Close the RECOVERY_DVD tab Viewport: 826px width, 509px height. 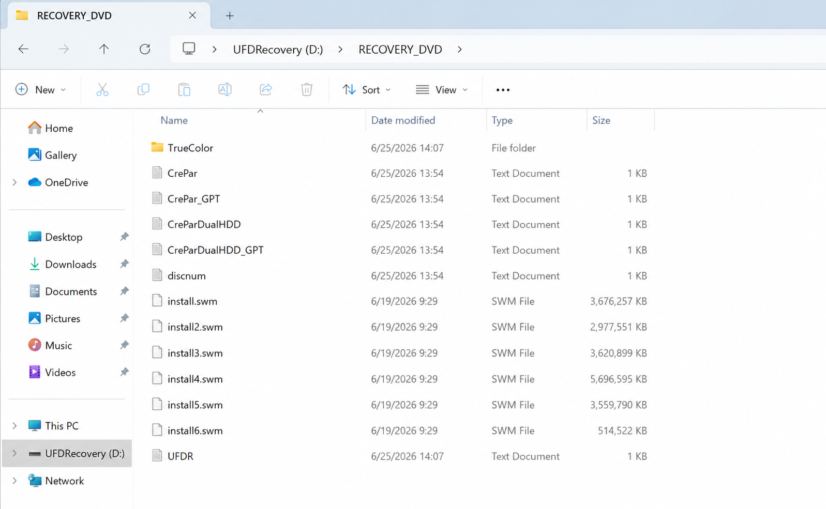[192, 16]
